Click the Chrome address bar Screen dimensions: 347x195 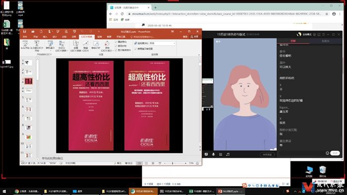[x=227, y=14]
